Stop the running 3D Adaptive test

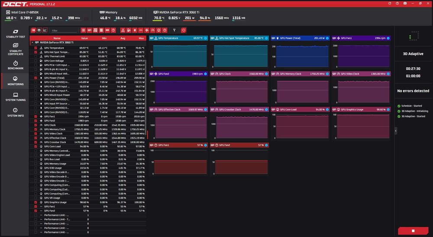point(413,231)
